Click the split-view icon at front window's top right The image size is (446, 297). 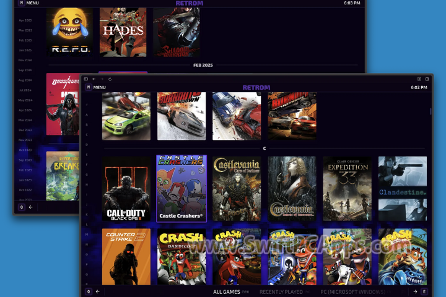tap(427, 79)
